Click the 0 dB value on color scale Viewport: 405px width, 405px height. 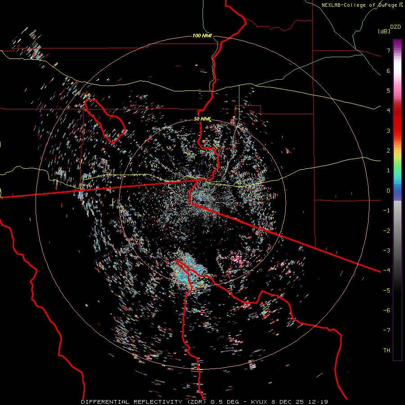pos(388,191)
